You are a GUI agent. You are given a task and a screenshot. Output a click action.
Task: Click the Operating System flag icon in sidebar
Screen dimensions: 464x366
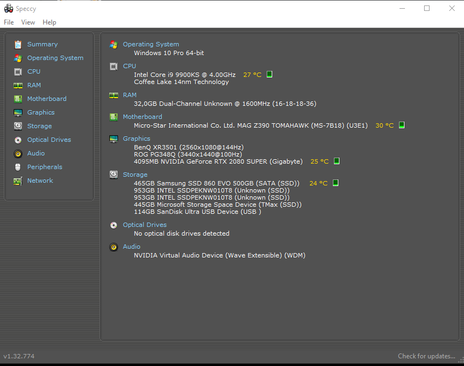(x=18, y=58)
